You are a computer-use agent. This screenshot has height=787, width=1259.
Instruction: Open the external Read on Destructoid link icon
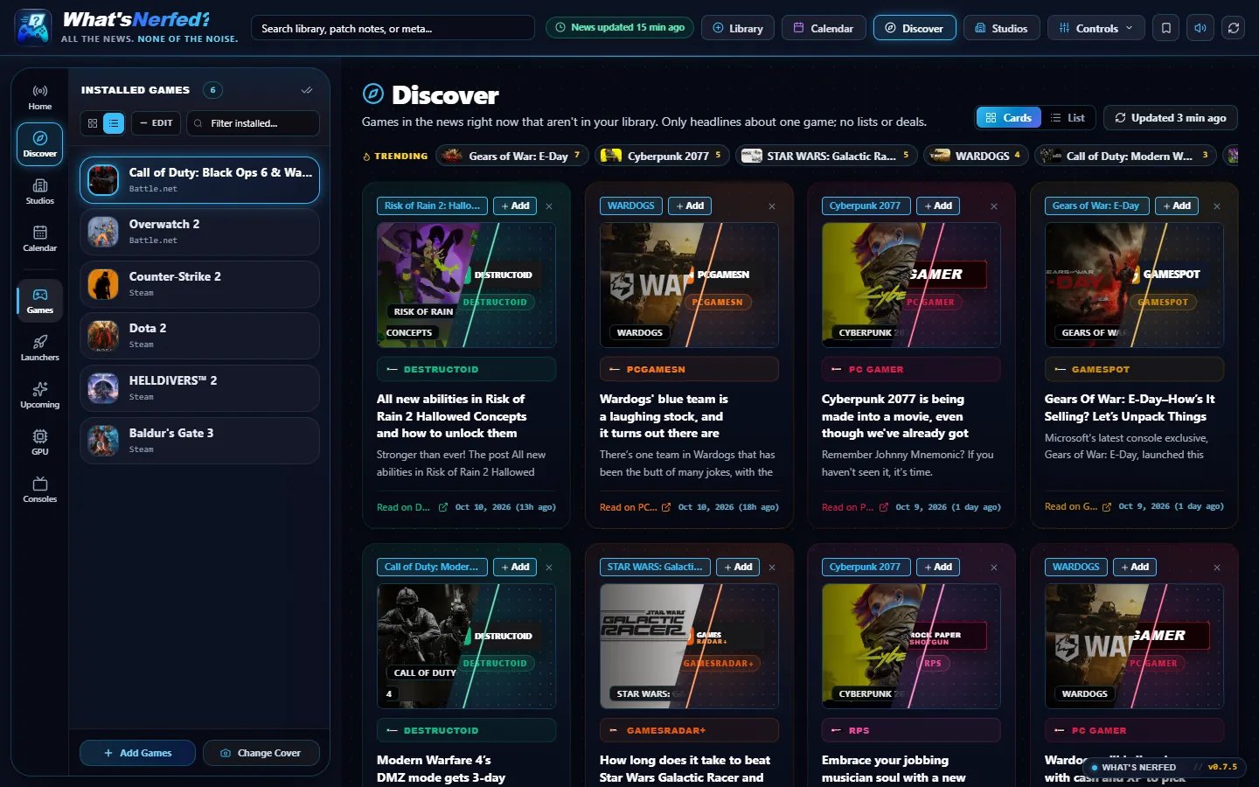pyautogui.click(x=443, y=507)
